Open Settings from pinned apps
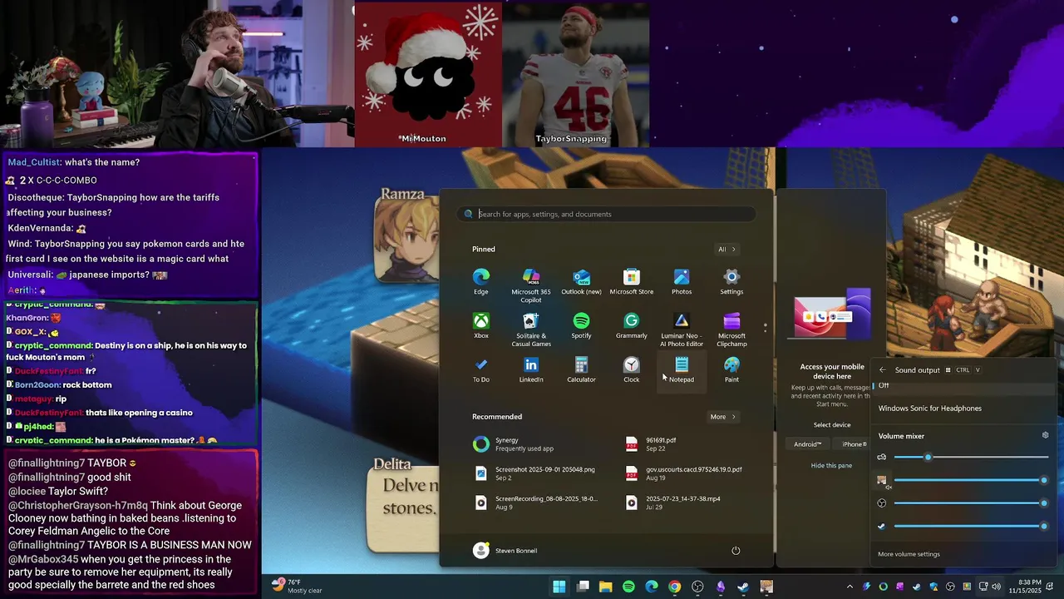The height and width of the screenshot is (599, 1064). (x=731, y=281)
